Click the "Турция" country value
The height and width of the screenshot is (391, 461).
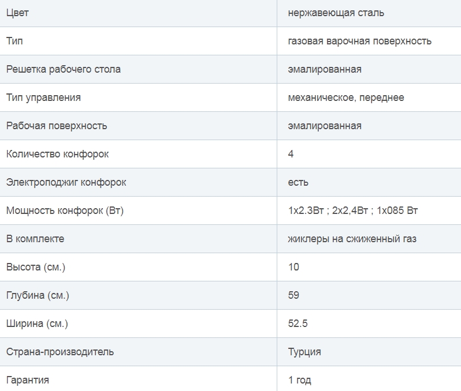[x=304, y=352]
